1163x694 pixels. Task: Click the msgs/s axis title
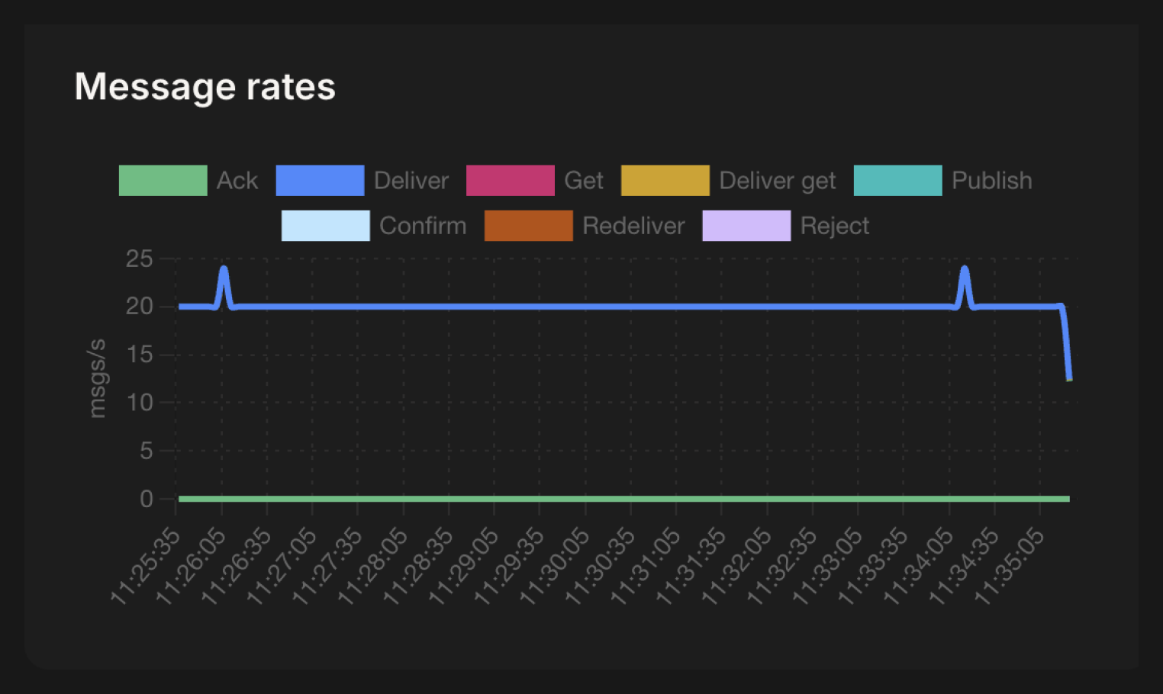coord(97,378)
